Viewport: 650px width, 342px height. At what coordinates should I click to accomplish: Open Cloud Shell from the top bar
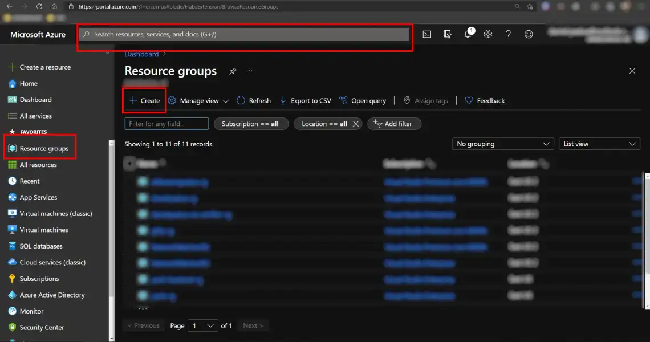click(x=426, y=34)
